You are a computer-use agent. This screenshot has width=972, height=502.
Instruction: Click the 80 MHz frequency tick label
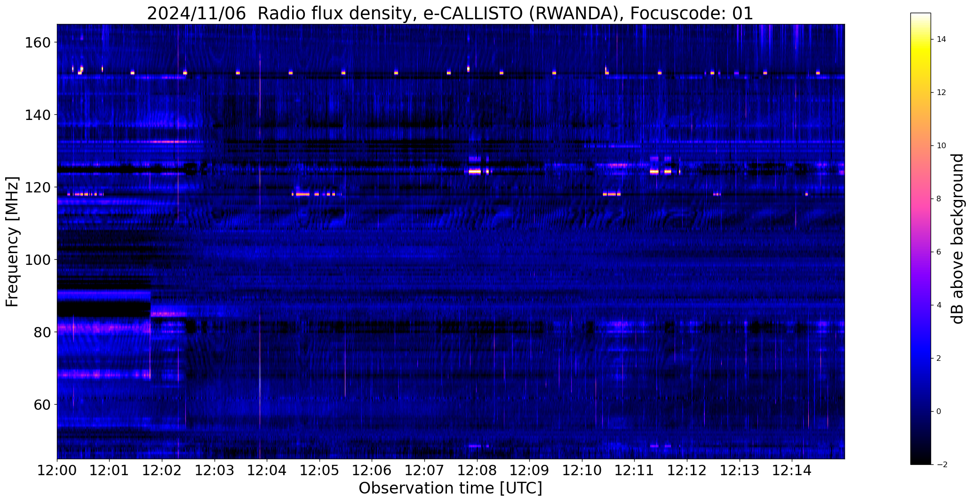pyautogui.click(x=41, y=332)
